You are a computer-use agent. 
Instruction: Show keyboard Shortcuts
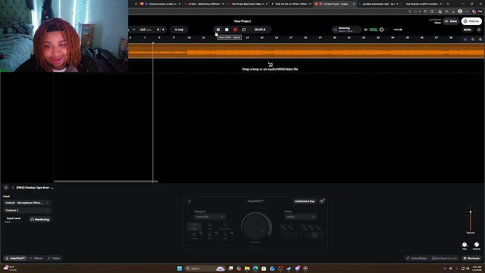[x=471, y=258]
